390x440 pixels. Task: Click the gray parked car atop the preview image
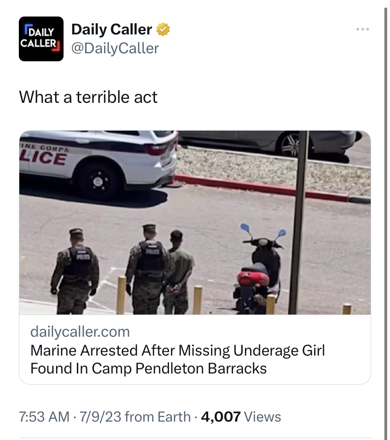[269, 143]
